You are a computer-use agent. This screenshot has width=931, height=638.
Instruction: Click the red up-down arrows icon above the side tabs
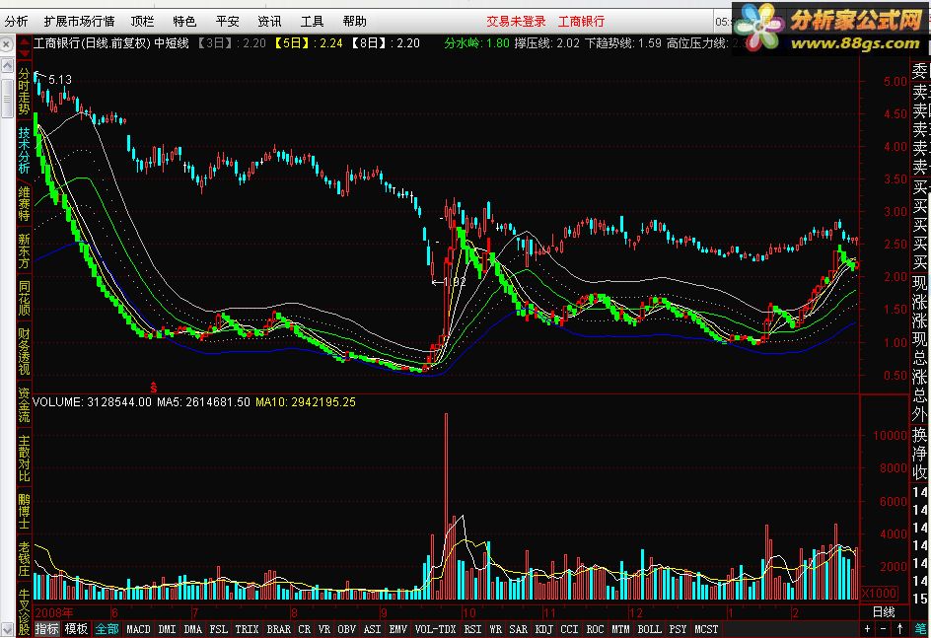pos(24,47)
